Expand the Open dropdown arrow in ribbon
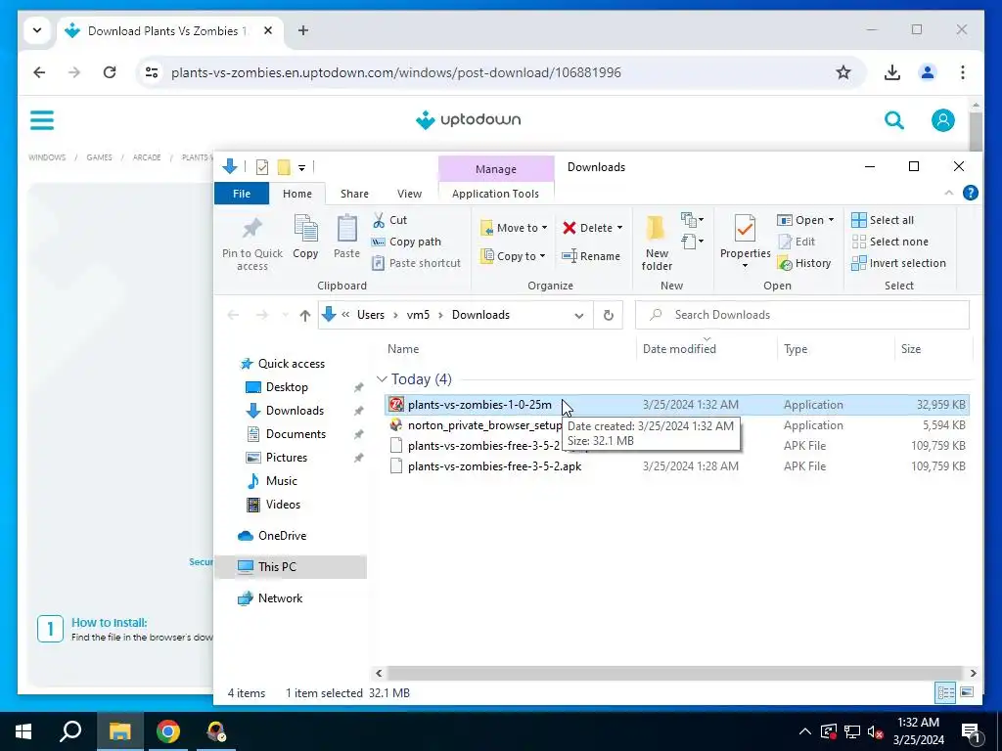The width and height of the screenshot is (1002, 751). [831, 220]
